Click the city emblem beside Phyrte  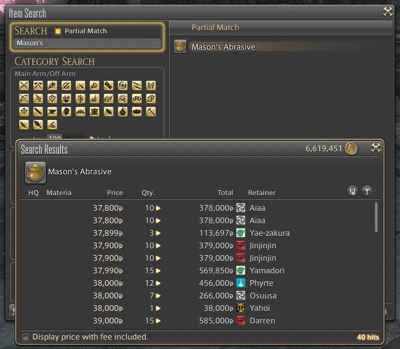pyautogui.click(x=241, y=283)
